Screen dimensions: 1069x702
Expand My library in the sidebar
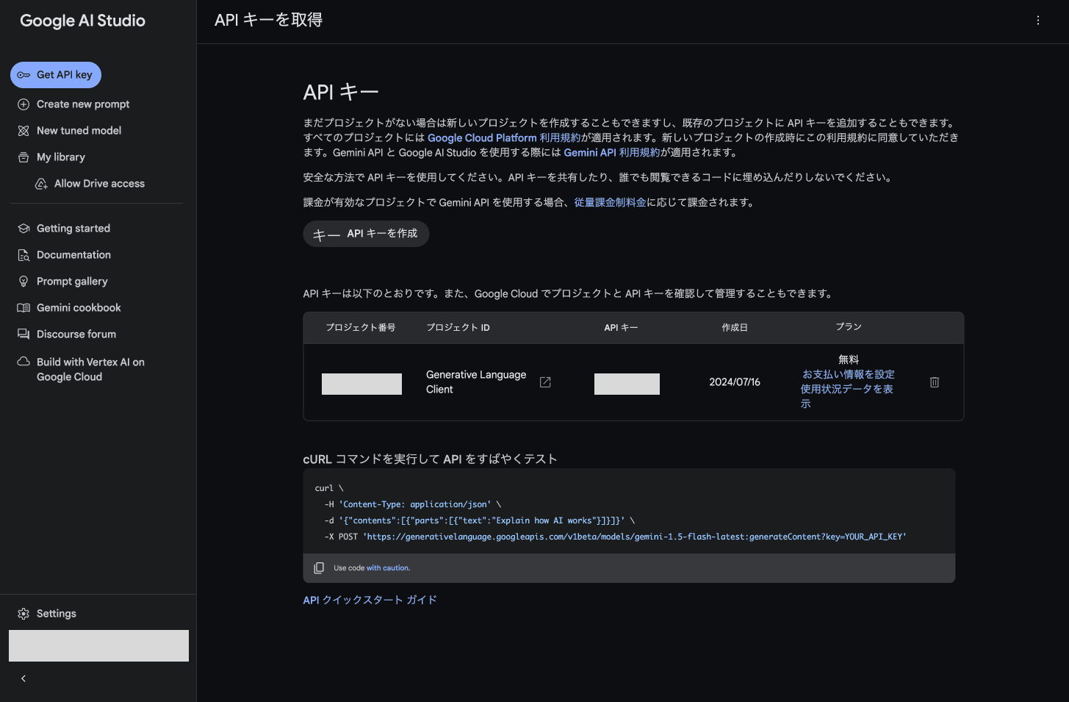pos(60,157)
